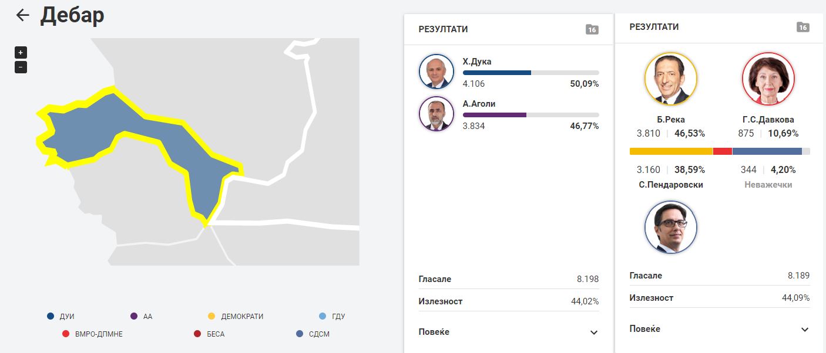Viewport: 826px width, 353px height.
Task: Zoom in on the map
Action: (x=21, y=52)
